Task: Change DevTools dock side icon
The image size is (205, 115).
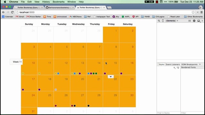Action: [x=199, y=21]
